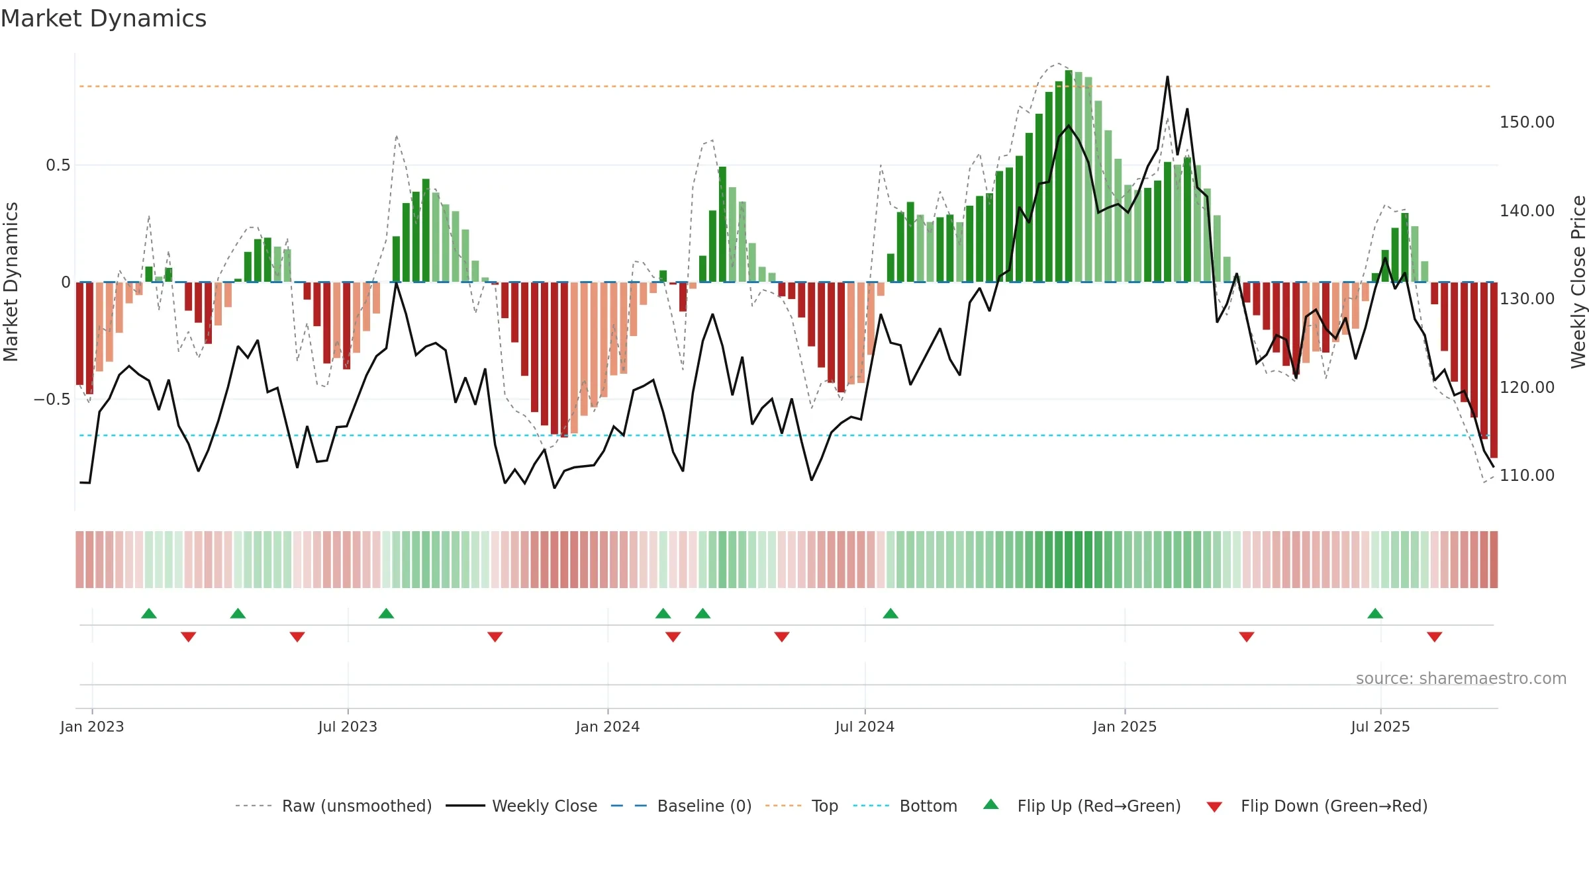
Task: Click the −0.5 left axis tick label
Action: (x=52, y=400)
